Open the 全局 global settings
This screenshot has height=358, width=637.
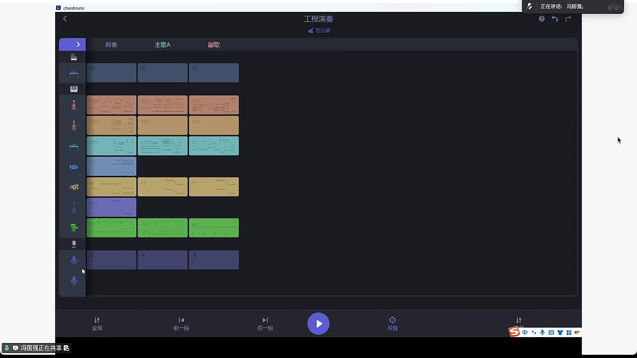point(97,324)
